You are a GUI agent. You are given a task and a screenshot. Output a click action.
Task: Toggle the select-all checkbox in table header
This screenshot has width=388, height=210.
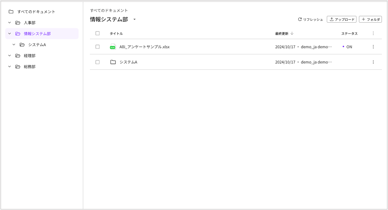click(x=97, y=33)
